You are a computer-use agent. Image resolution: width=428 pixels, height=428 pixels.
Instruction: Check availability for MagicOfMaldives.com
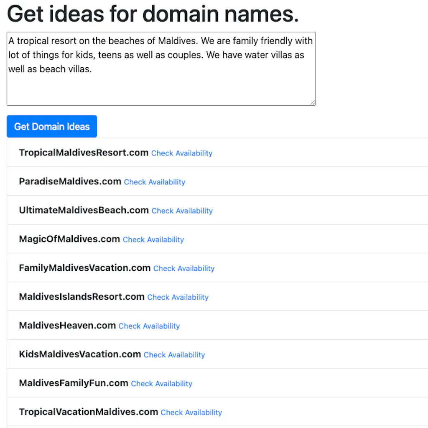153,239
